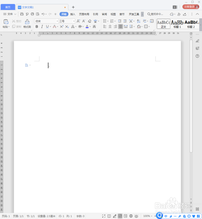Apply distributed alignment

(126, 26)
